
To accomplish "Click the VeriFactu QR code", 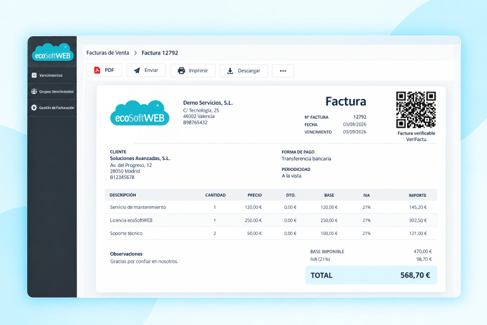I will (x=416, y=110).
